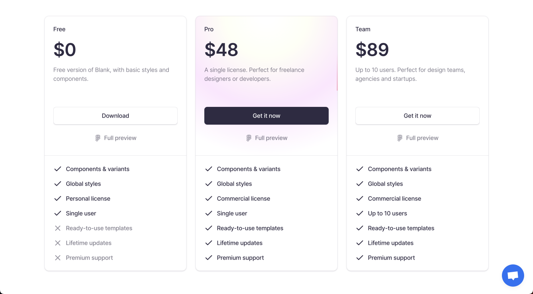Open the blue chat support bubble

point(513,276)
